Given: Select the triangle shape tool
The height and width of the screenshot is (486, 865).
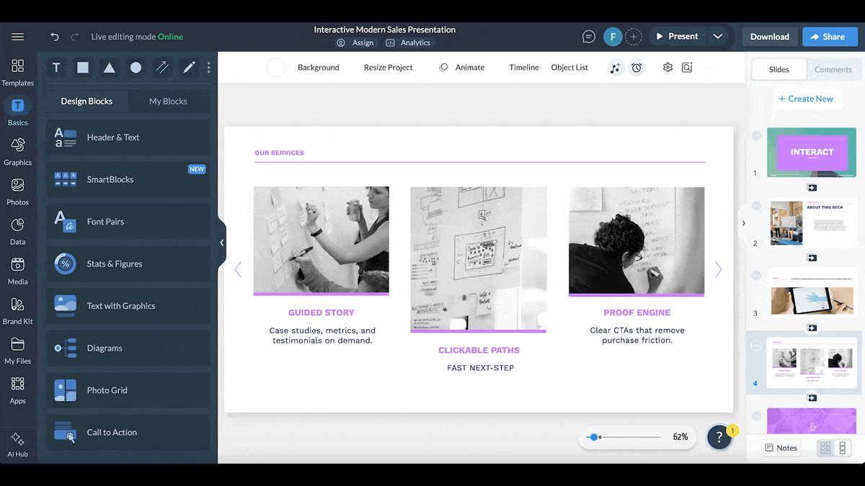Looking at the screenshot, I should tap(109, 68).
